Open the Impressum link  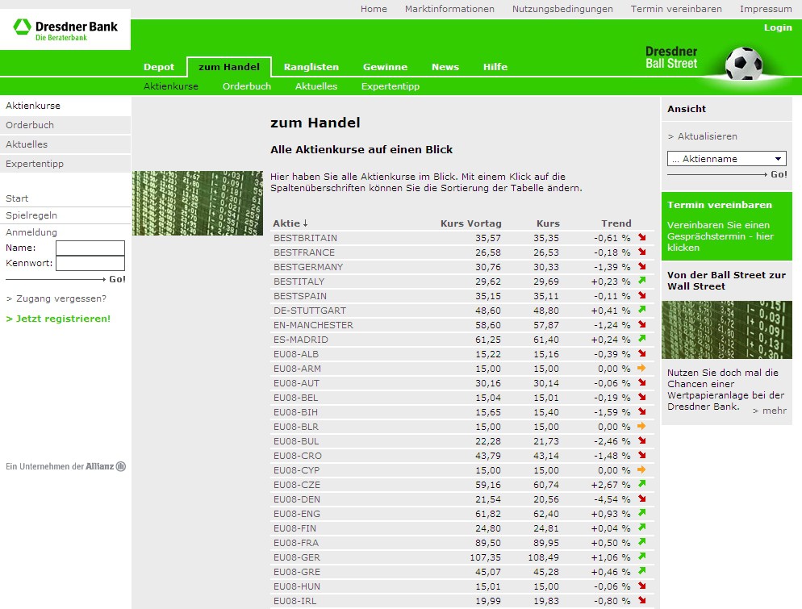click(x=766, y=9)
